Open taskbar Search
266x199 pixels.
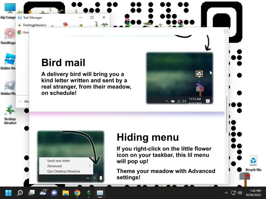tap(20, 193)
